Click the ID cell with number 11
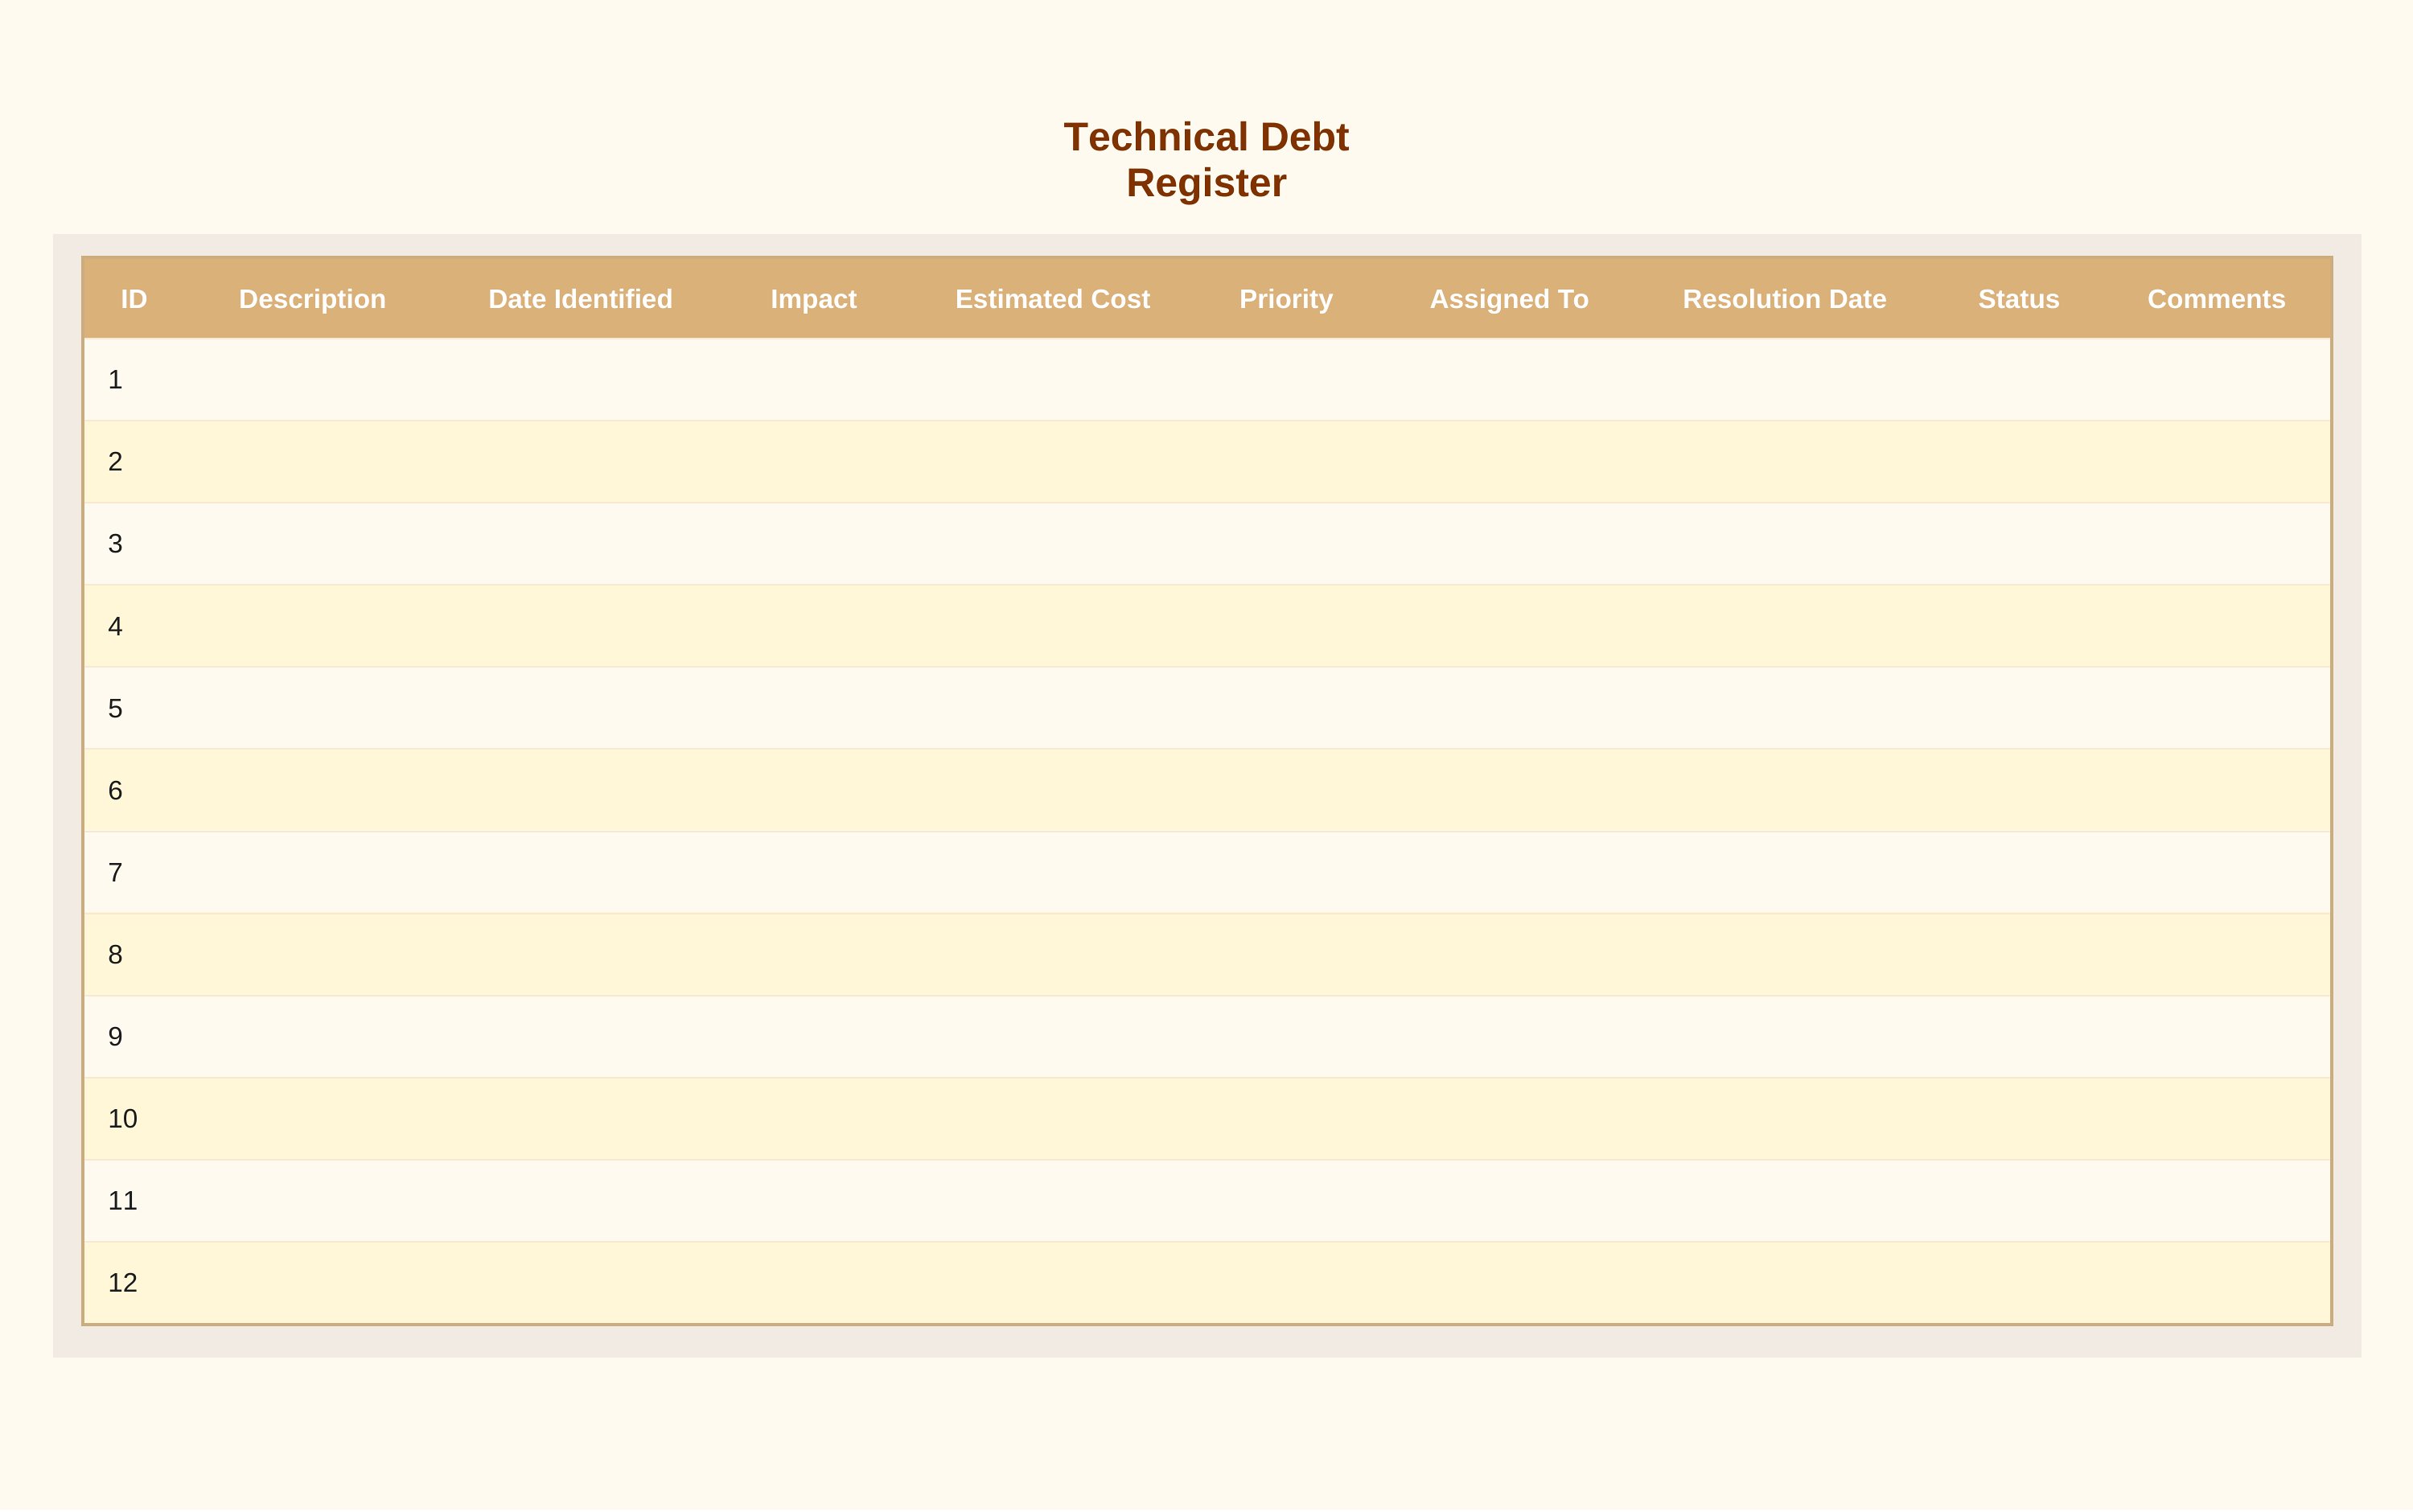Image resolution: width=2413 pixels, height=1512 pixels. [134, 1201]
